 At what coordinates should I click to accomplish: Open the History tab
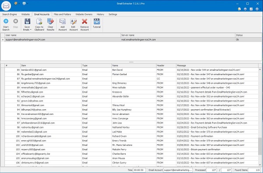(100, 14)
